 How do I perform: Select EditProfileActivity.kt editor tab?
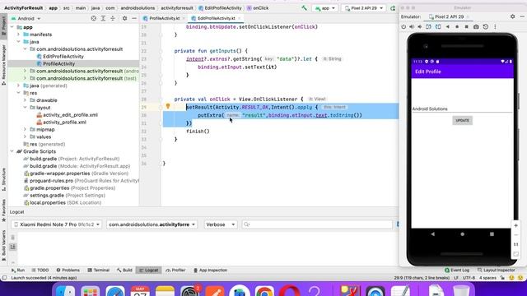216,18
